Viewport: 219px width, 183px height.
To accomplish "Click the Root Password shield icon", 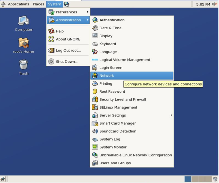I will pos(95,92).
